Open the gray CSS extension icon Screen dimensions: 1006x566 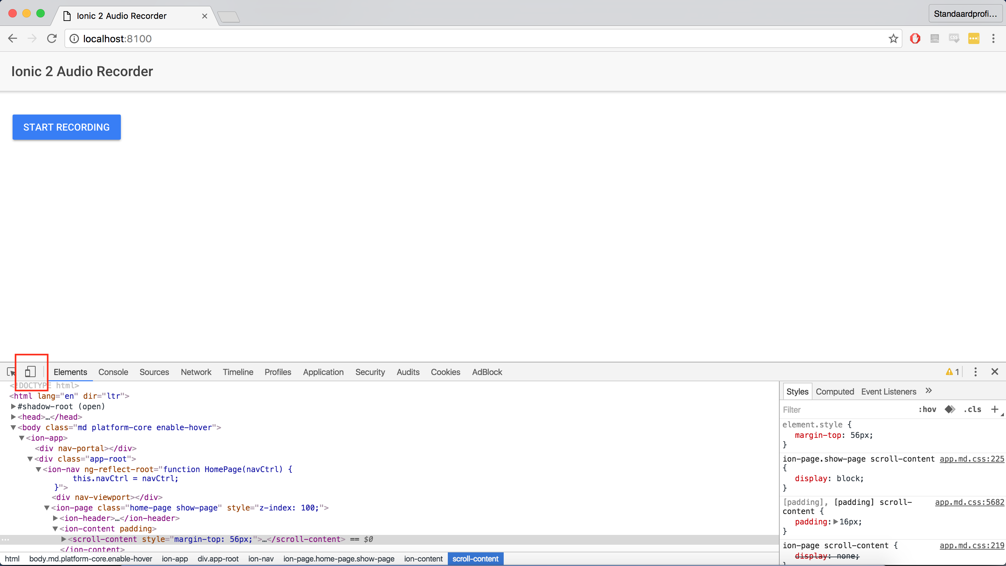click(954, 38)
